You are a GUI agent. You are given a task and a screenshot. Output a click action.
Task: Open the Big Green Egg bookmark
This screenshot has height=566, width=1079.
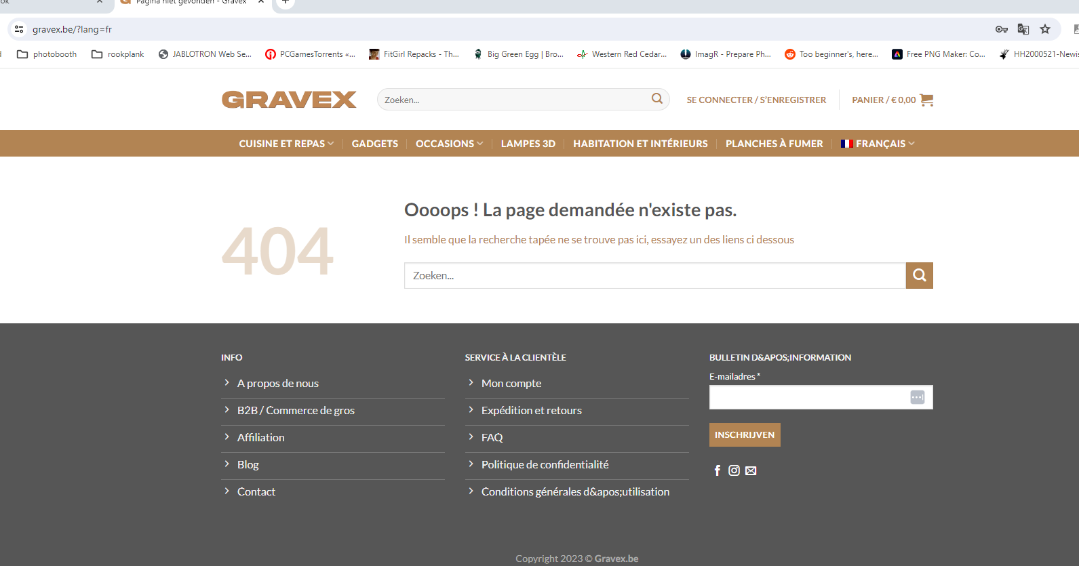pyautogui.click(x=518, y=54)
